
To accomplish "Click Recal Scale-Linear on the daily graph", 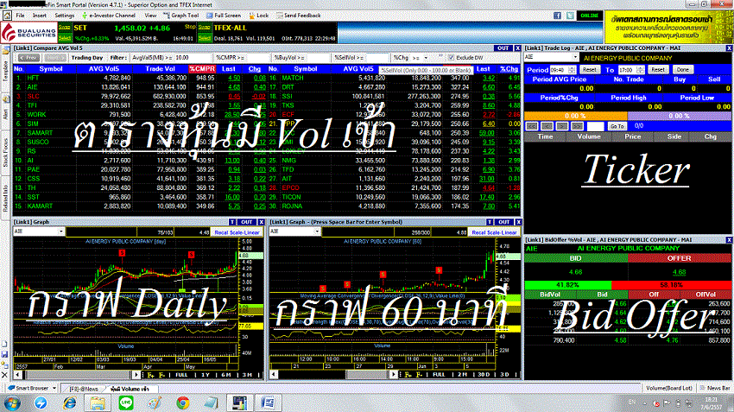I will click(237, 232).
